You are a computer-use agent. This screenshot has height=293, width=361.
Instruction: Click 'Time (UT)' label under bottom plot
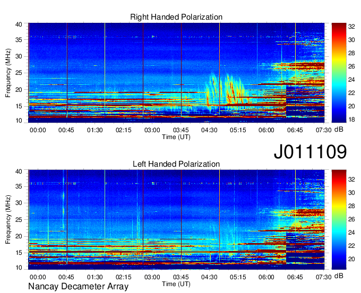176,284
